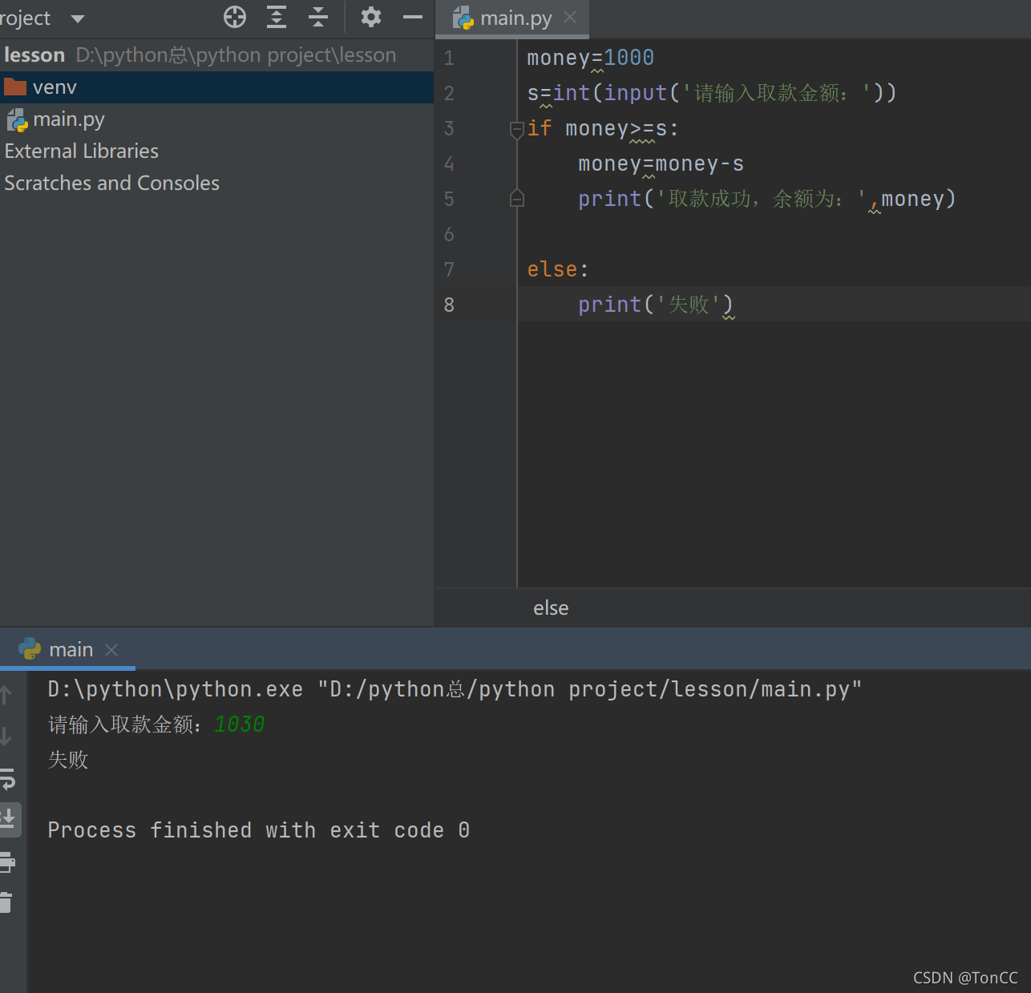Close the main run tab
This screenshot has height=993, width=1031.
(x=111, y=650)
